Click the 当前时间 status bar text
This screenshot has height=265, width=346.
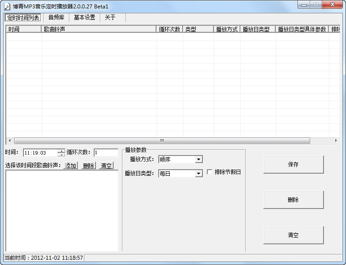click(44, 257)
